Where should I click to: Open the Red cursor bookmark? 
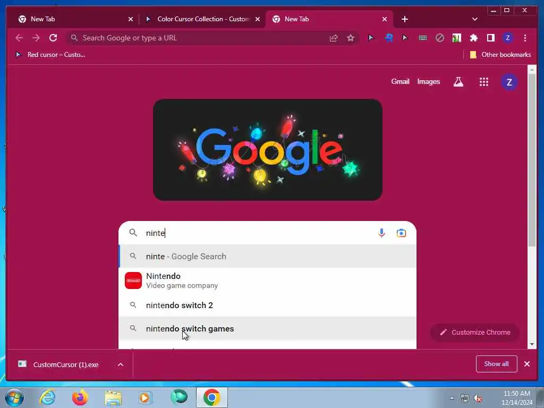click(x=50, y=55)
